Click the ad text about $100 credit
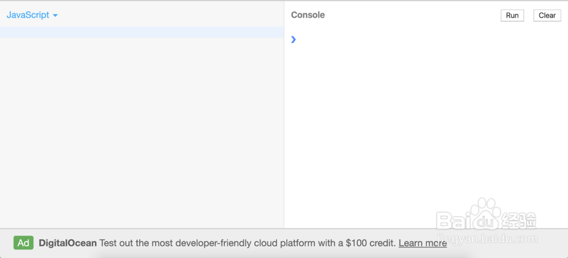 click(x=247, y=243)
